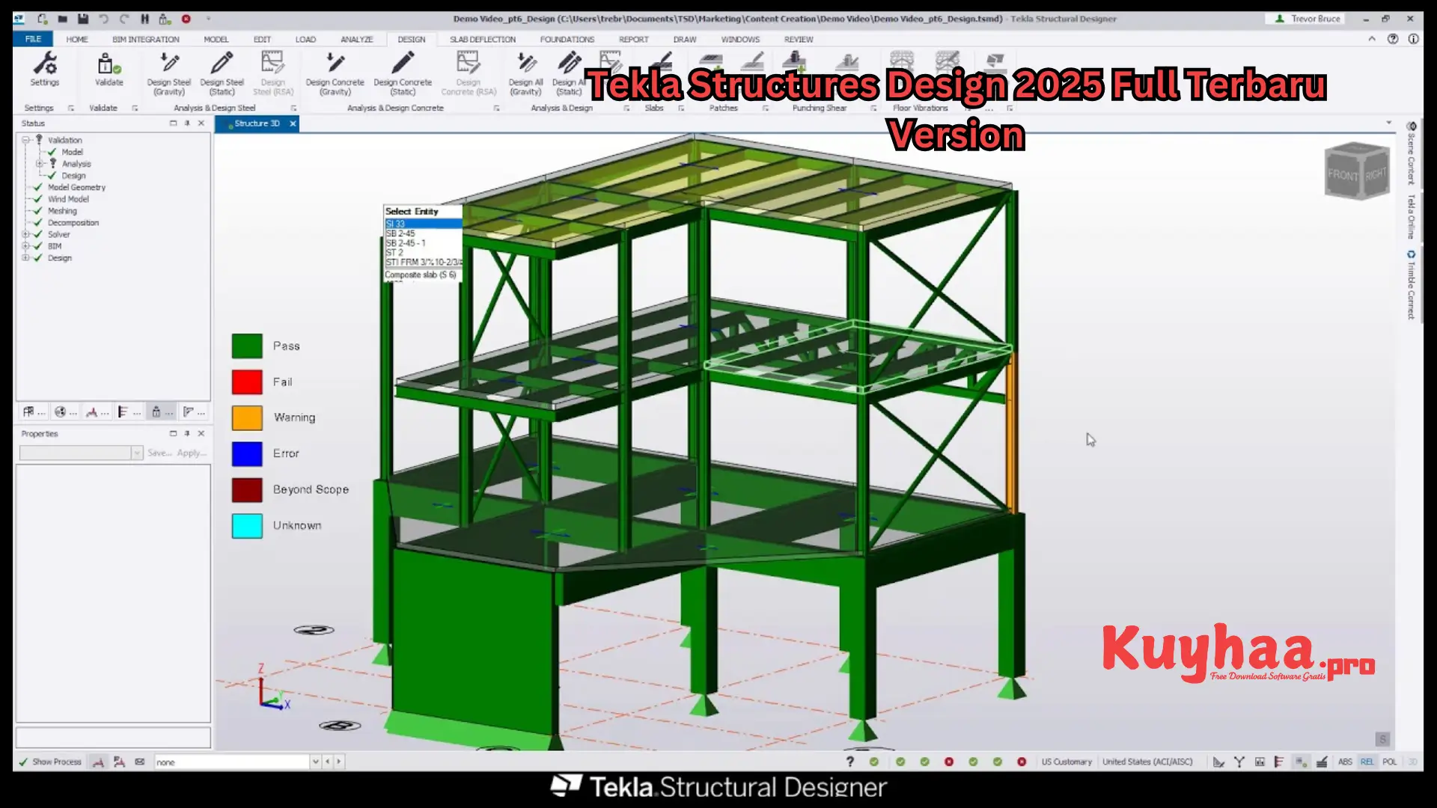Viewport: 1437px width, 808px height.
Task: Open the none dropdown near Show Process
Action: click(316, 762)
